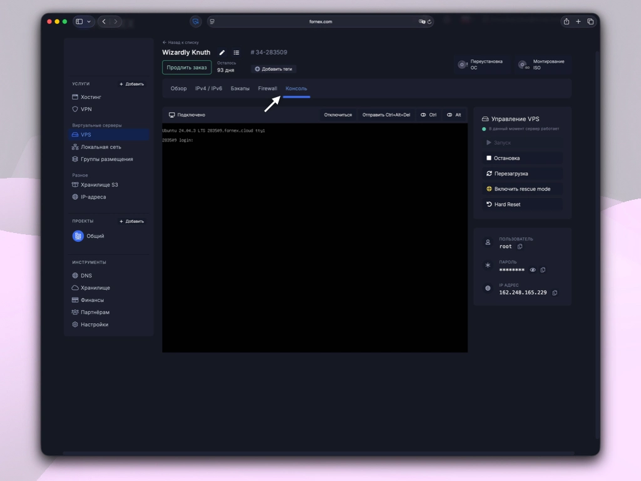Copy the password using its copy icon

[x=543, y=270]
